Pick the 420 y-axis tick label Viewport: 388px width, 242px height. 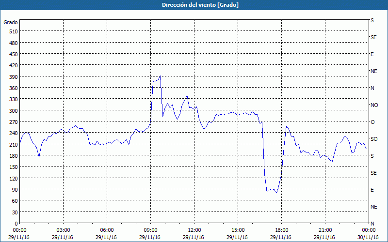pos(14,65)
